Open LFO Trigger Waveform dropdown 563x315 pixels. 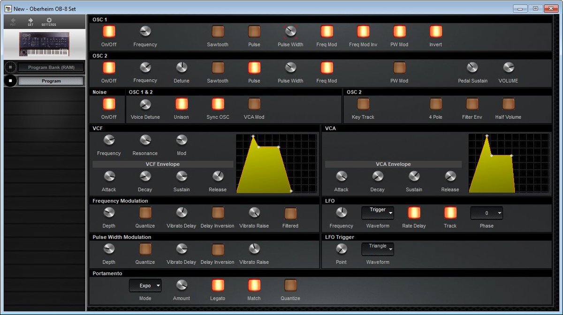pyautogui.click(x=378, y=249)
